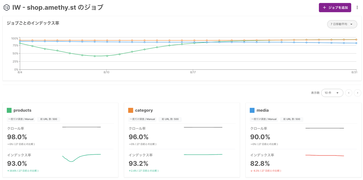Open the three-dot more options menu
The width and height of the screenshot is (363, 180).
pyautogui.click(x=357, y=8)
